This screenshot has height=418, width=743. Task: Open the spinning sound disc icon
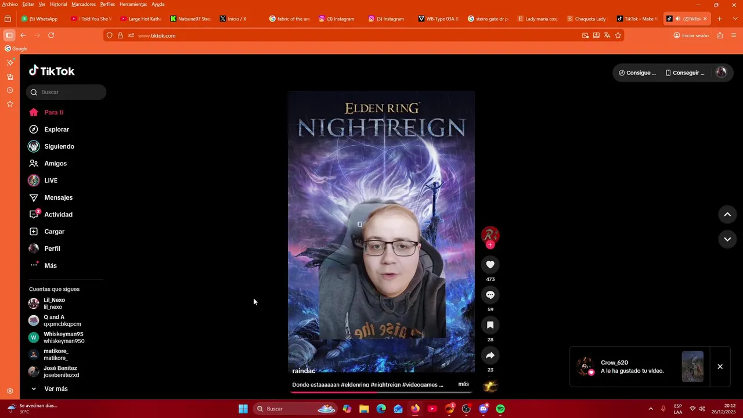click(x=490, y=386)
